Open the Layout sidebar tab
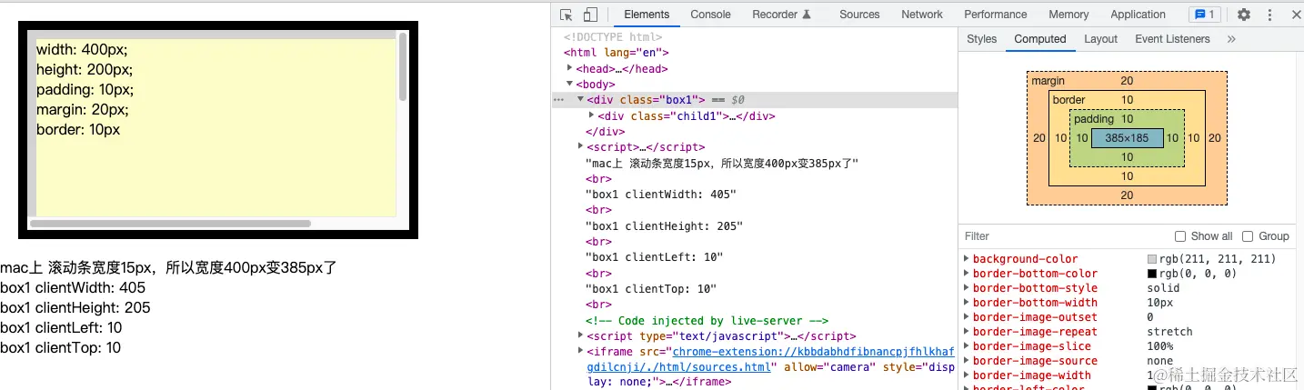Viewport: 1304px width, 390px height. click(1100, 39)
